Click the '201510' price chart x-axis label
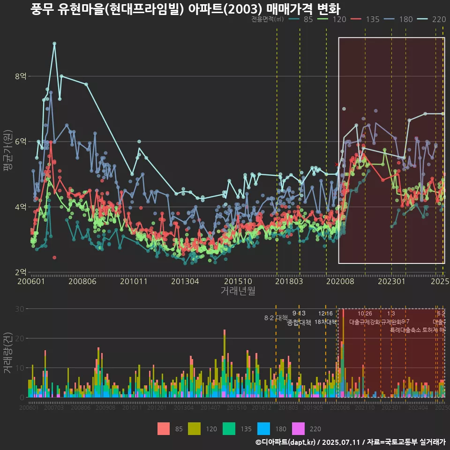Image resolution: width=450 pixels, height=450 pixels. click(238, 281)
